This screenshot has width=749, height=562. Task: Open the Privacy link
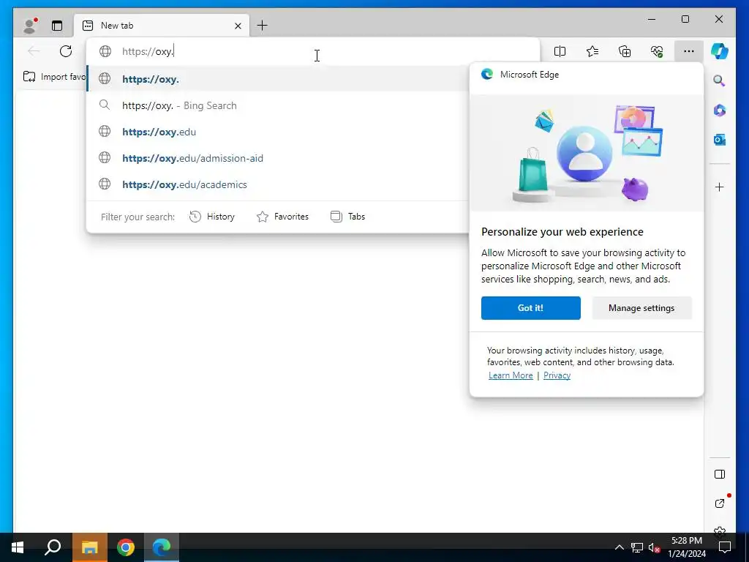click(557, 375)
